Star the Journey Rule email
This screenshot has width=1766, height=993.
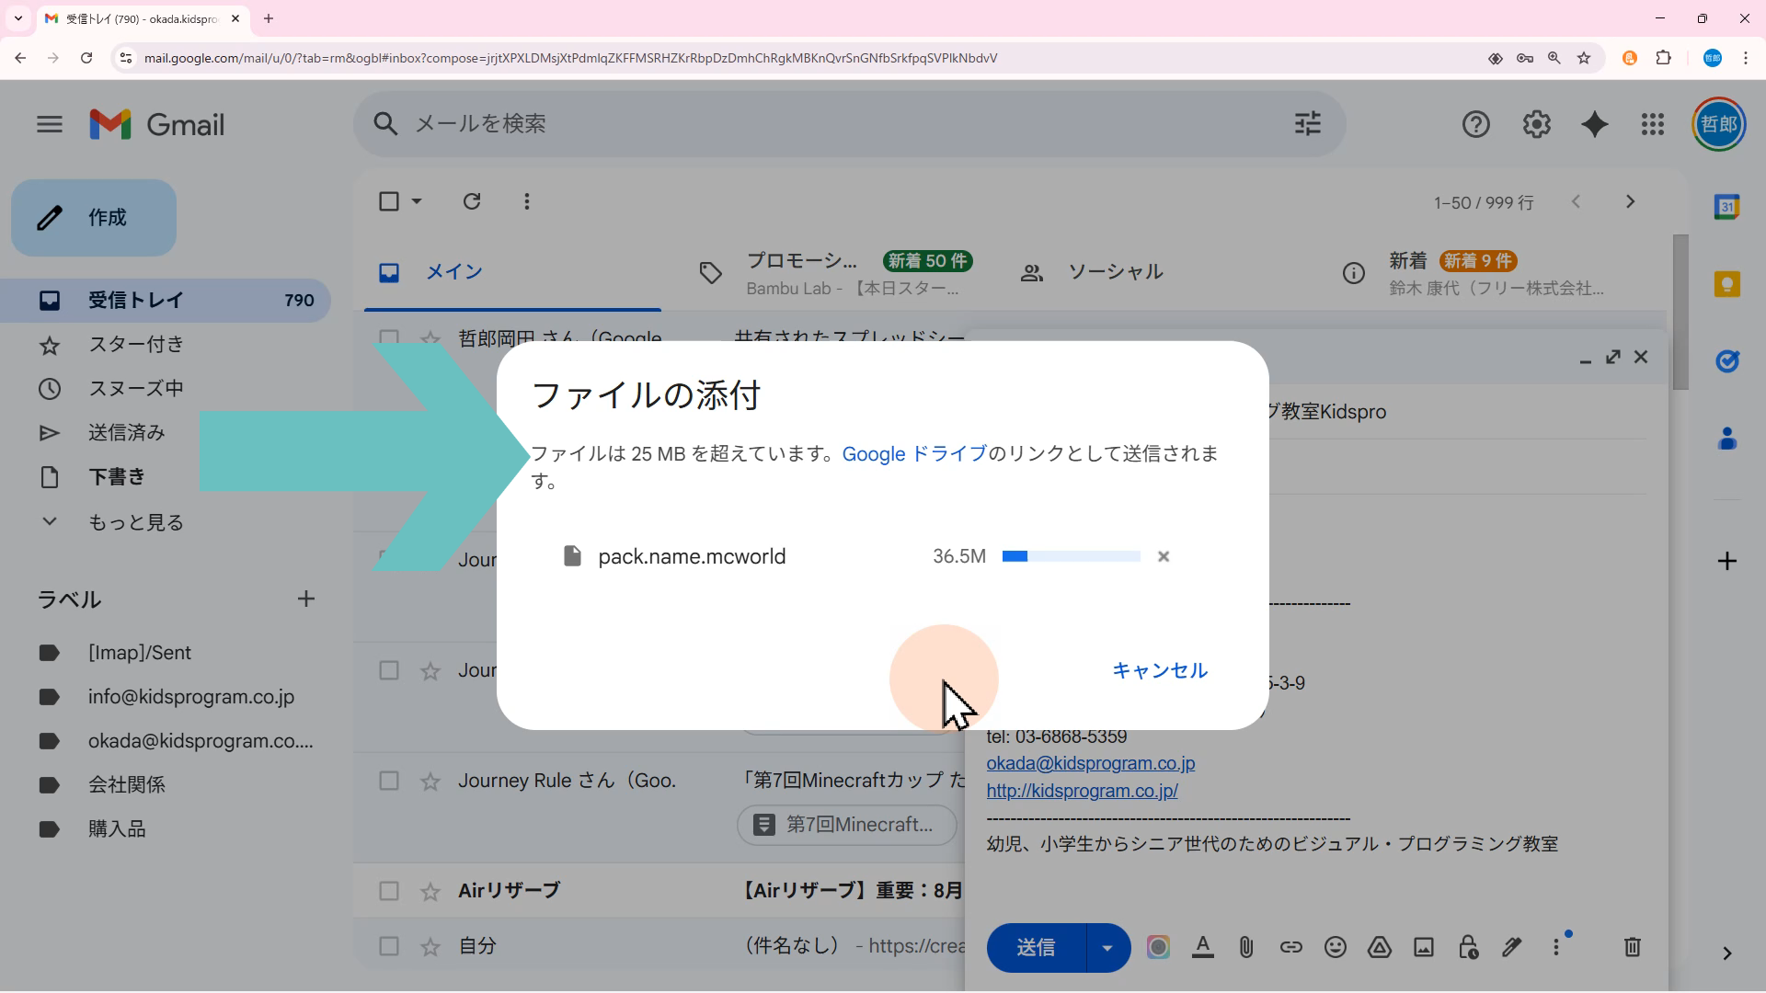coord(430,782)
